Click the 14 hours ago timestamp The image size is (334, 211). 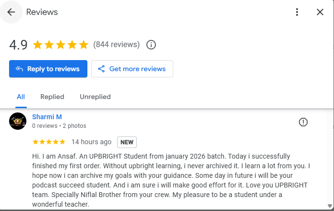pyautogui.click(x=91, y=142)
